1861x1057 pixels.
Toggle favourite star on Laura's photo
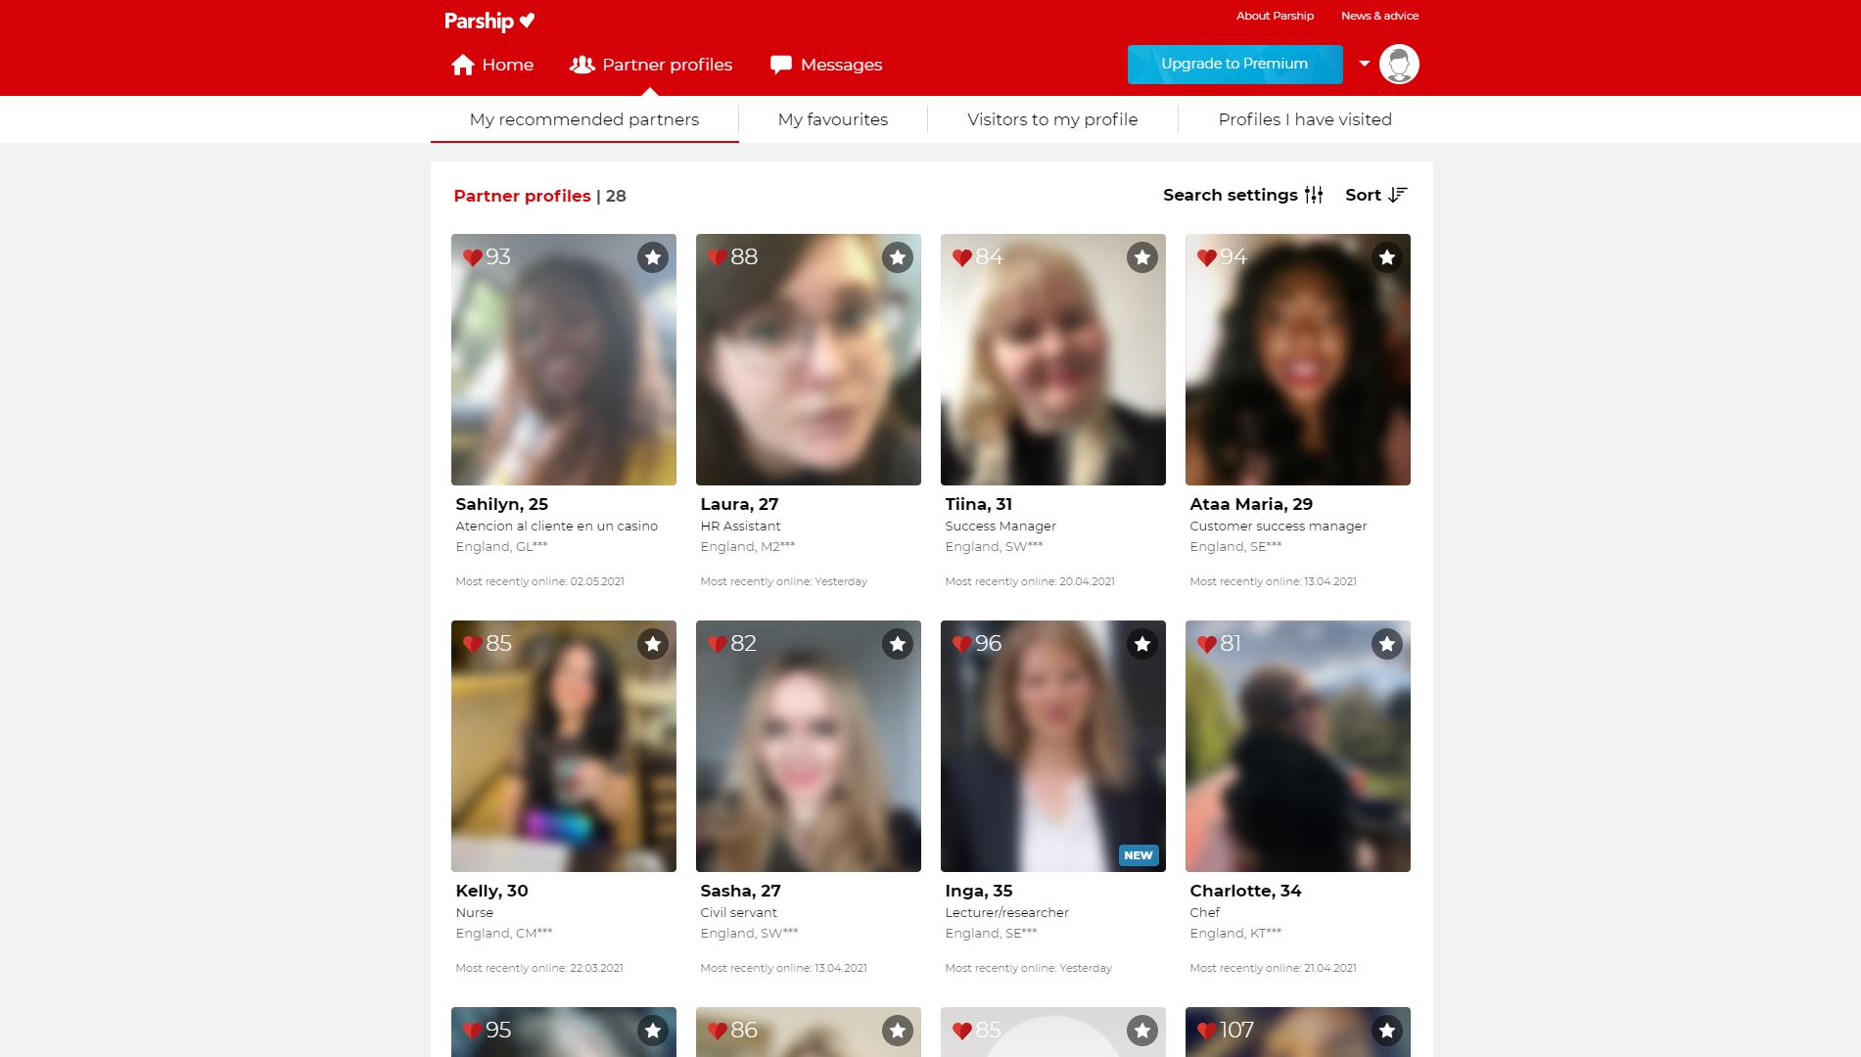tap(897, 257)
